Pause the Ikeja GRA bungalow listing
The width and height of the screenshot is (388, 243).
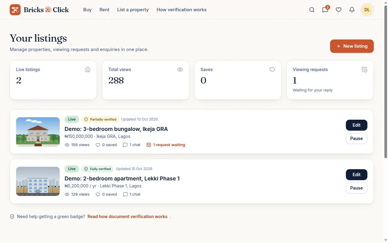tap(356, 139)
